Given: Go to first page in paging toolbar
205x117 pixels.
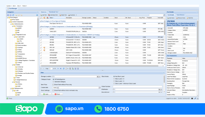Looking at the screenshot, I should (x=41, y=68).
